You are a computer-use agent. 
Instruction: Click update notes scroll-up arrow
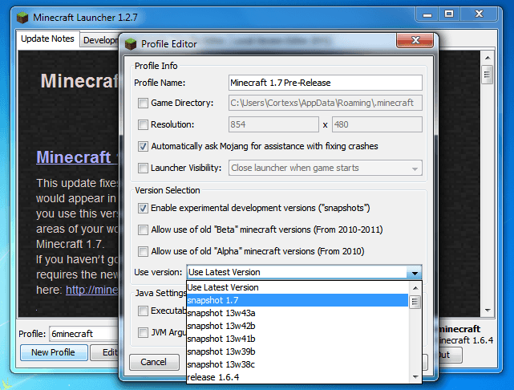tap(488, 58)
